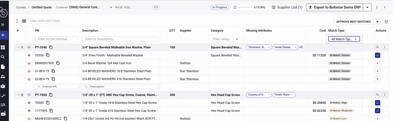Open the Approve Best Matches dropdown arrow
This screenshot has height=121, width=394.
pos(378,22)
